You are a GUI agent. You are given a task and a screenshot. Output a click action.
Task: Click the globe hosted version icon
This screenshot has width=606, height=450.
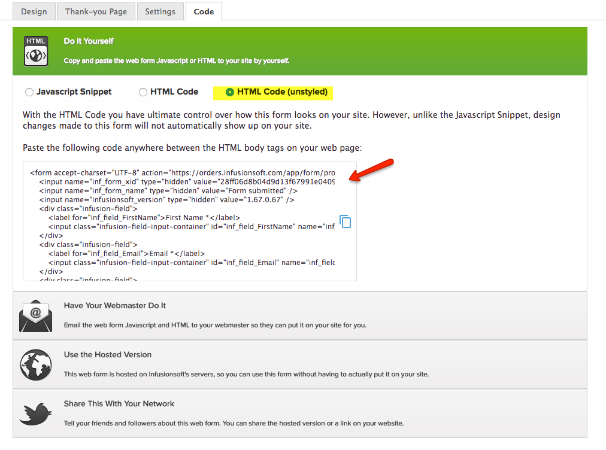click(36, 365)
